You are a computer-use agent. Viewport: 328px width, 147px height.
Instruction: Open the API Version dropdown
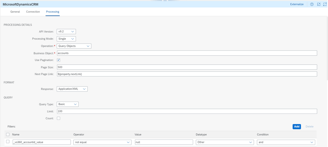tap(66, 31)
